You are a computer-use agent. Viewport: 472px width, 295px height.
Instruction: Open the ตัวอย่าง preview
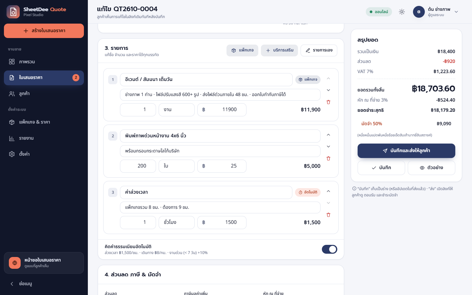click(431, 168)
